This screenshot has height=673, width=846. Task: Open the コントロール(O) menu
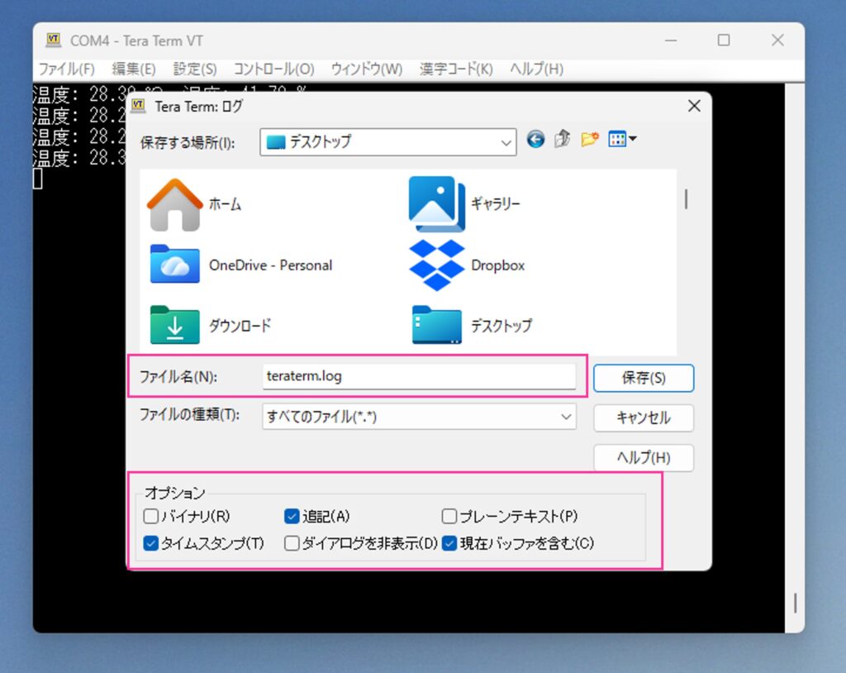coord(273,69)
